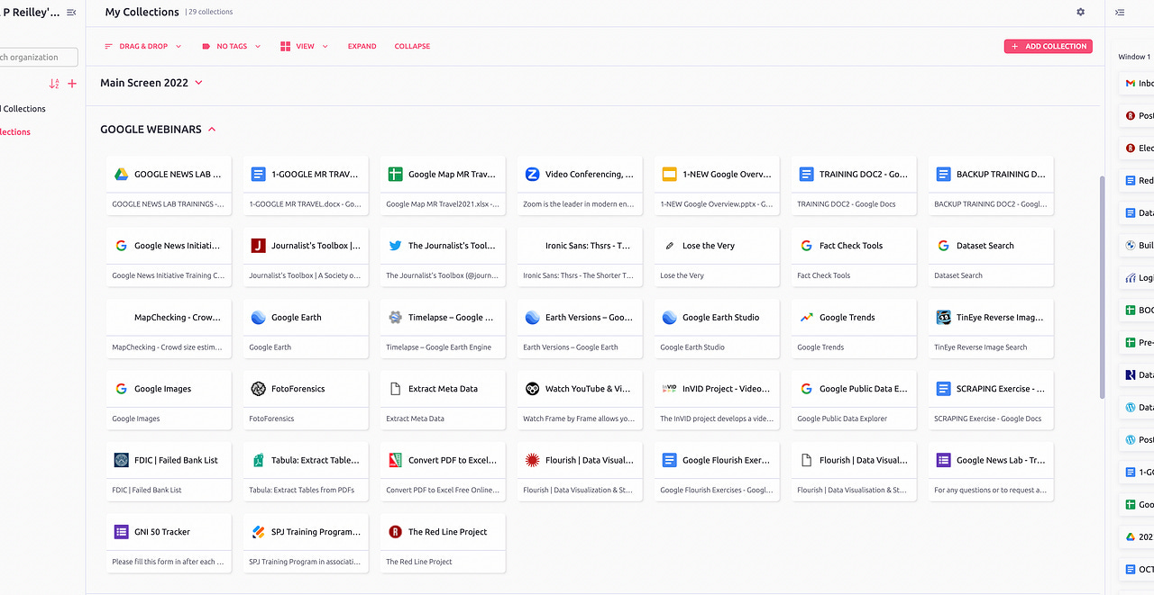Viewport: 1154px width, 595px height.
Task: Open the 1-NEW Google Overview slides card
Action: point(717,185)
